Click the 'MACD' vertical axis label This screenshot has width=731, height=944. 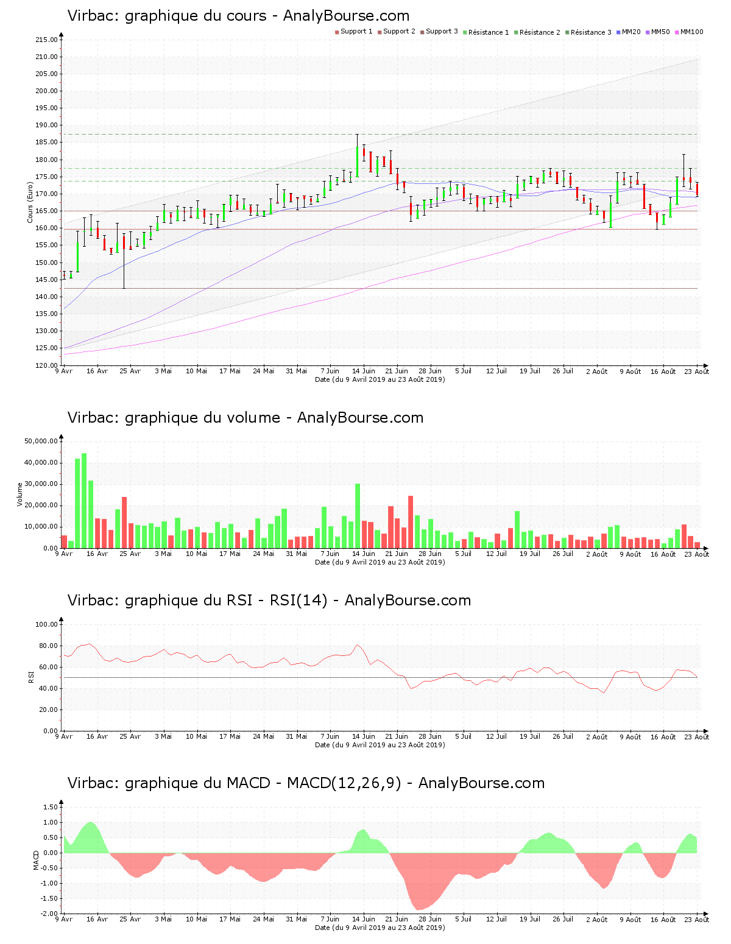point(36,860)
